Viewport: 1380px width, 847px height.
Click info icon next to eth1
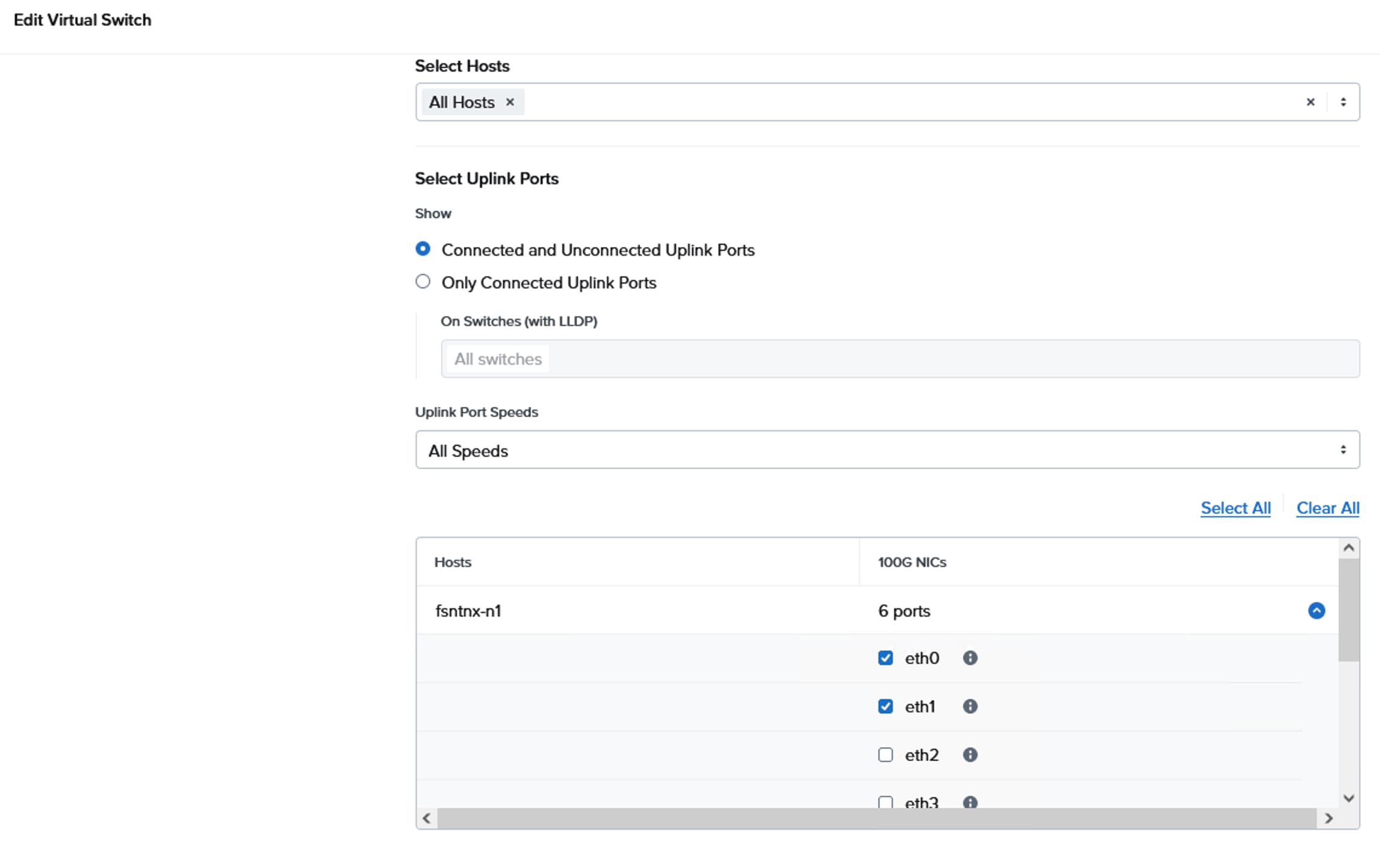[x=970, y=706]
